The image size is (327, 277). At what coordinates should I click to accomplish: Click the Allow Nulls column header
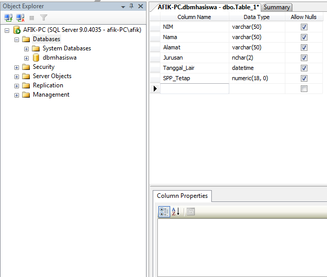point(304,17)
